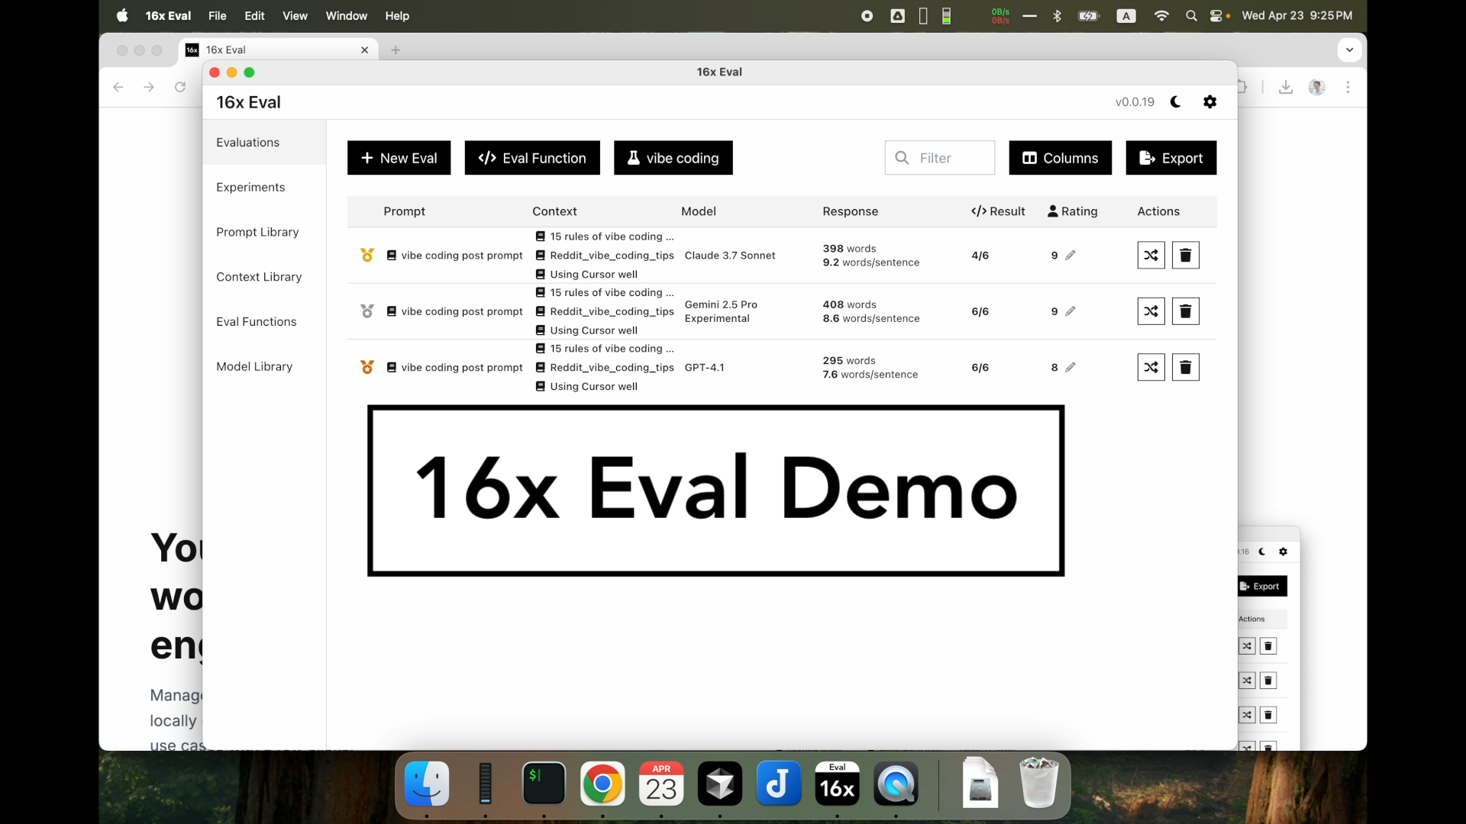Go to Experiments in sidebar
This screenshot has height=824, width=1466.
point(264,187)
